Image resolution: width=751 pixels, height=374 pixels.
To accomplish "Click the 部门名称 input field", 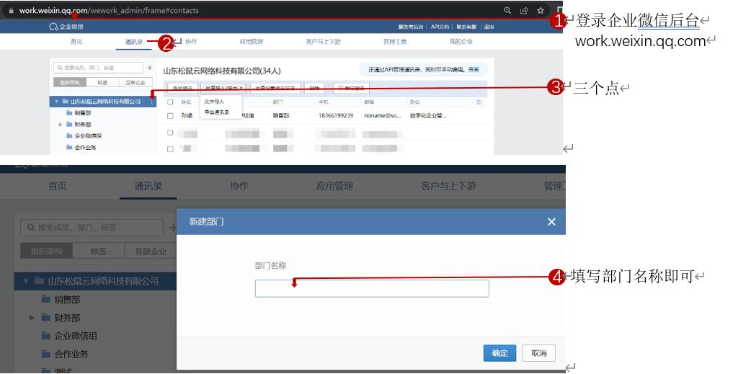I will [372, 289].
